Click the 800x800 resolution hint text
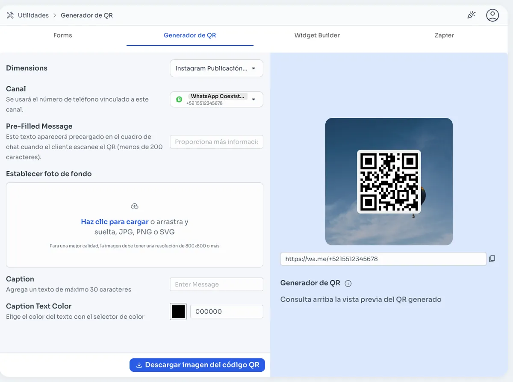The width and height of the screenshot is (513, 382). coord(135,246)
